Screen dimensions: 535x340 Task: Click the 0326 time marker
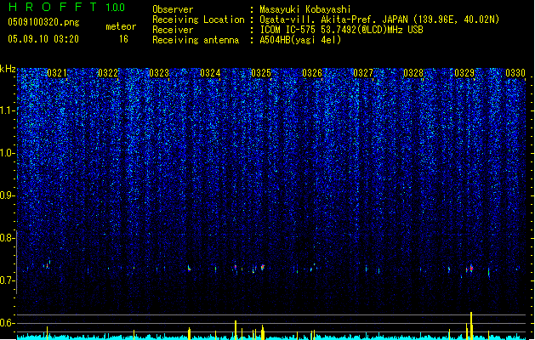tap(312, 73)
